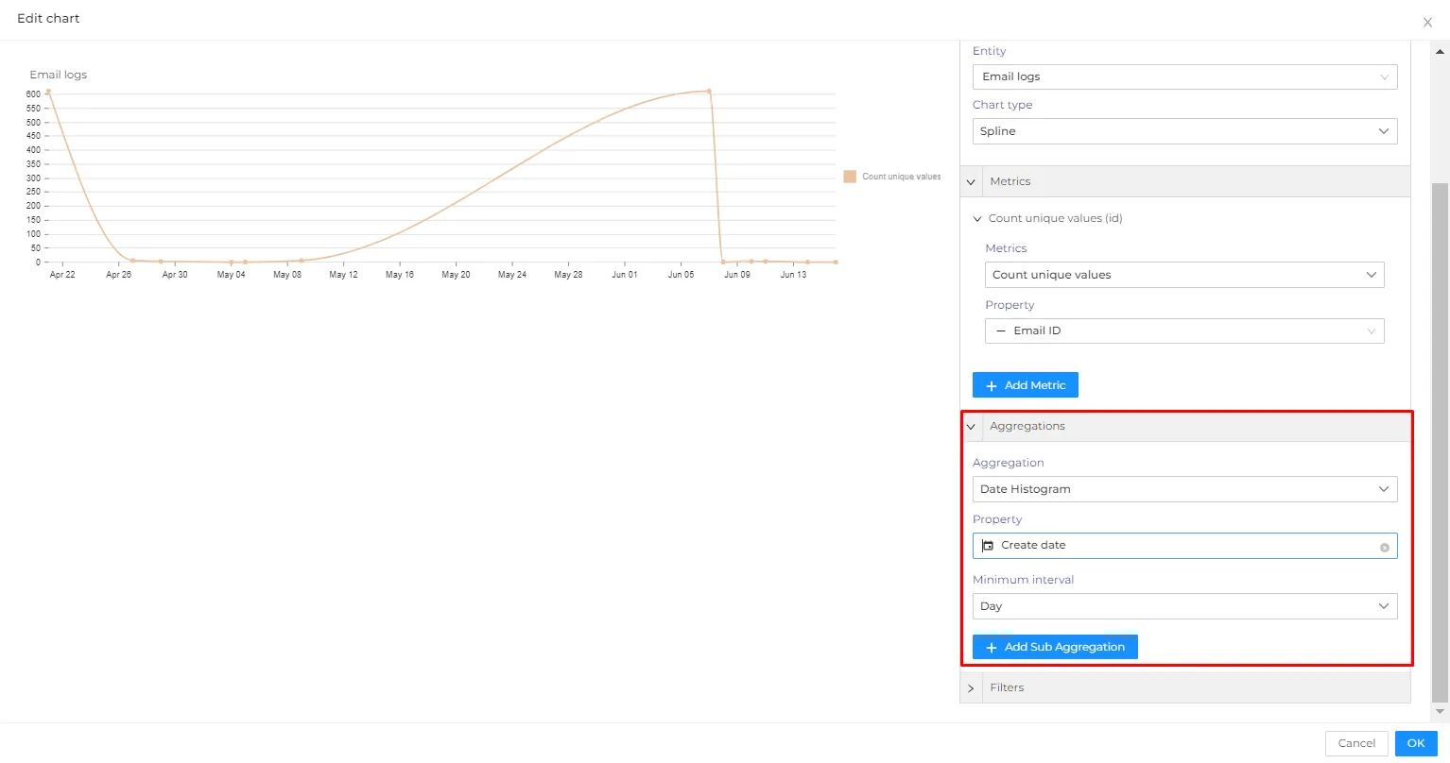Screen dimensions: 1450x763
Task: Collapse the Metrics section header
Action: pyautogui.click(x=1185, y=181)
